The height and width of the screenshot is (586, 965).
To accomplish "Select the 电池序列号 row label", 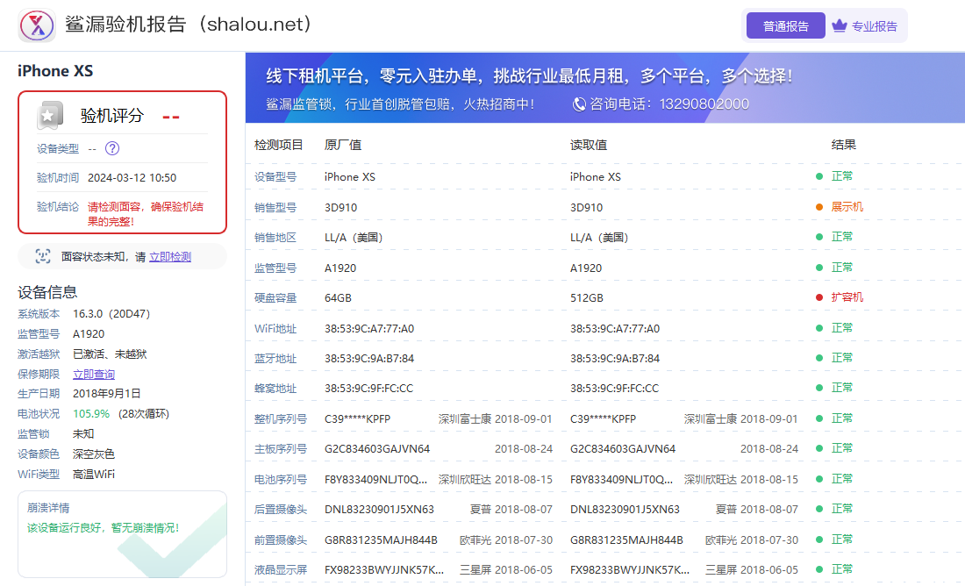I will pyautogui.click(x=281, y=480).
